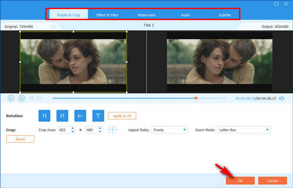
Task: Maximize the editing window
Action: pyautogui.click(x=276, y=4)
